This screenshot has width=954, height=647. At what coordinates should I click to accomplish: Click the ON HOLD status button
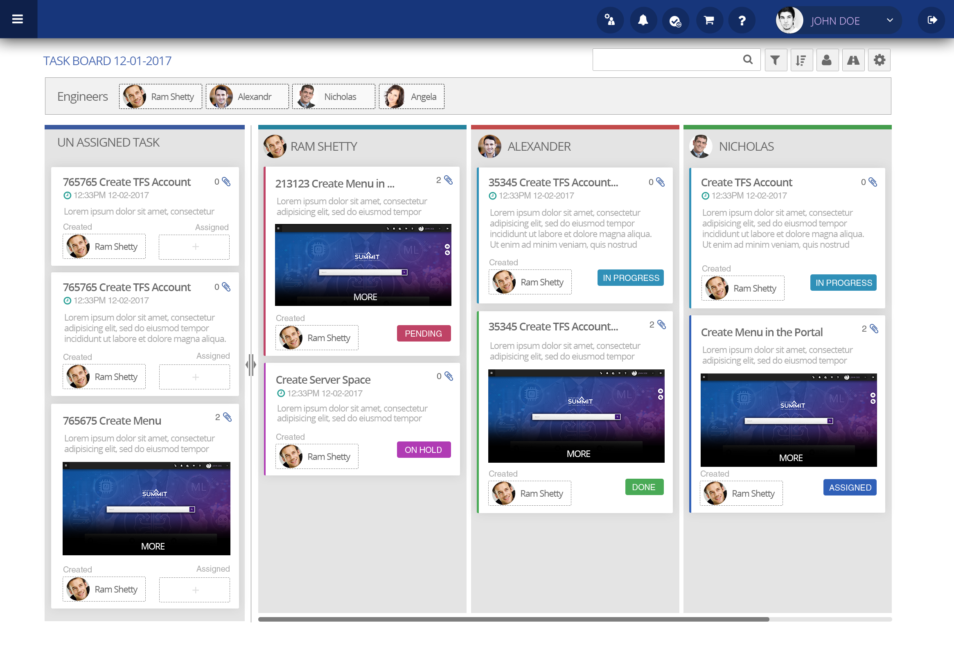tap(423, 450)
